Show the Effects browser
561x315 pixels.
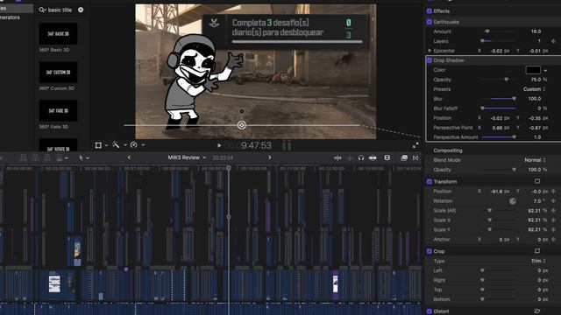404,157
